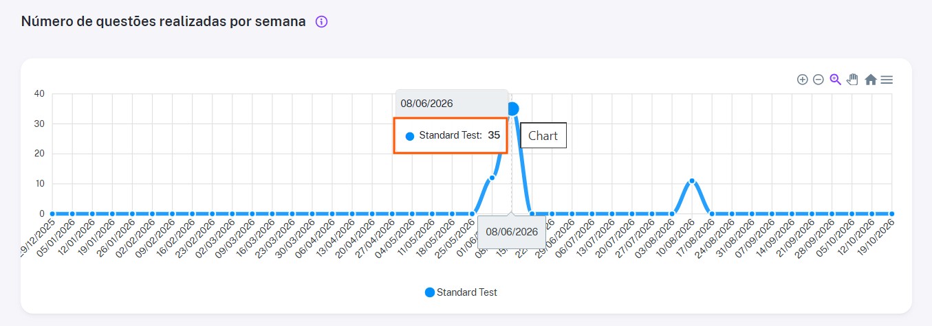Reset zoom with the home icon

coord(871,80)
